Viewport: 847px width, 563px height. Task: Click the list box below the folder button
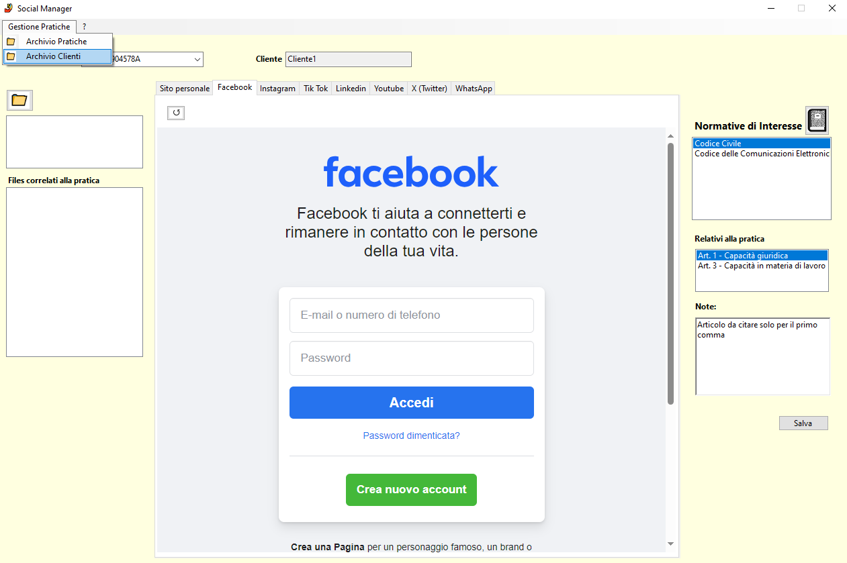coord(75,142)
